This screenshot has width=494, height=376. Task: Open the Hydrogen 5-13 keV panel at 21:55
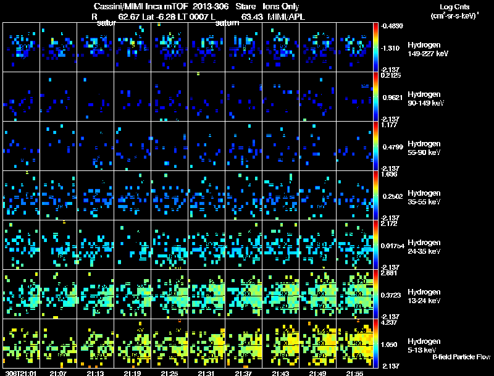354,343
